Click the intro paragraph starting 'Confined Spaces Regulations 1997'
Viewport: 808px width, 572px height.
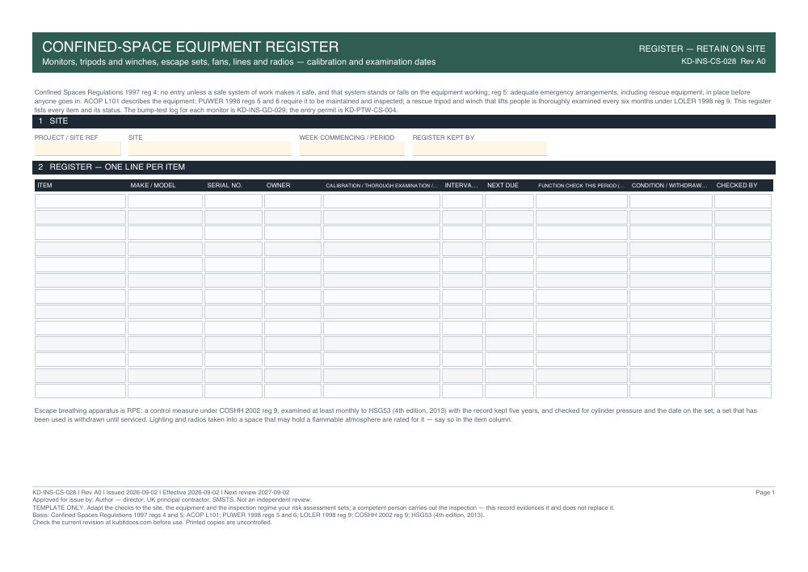(402, 101)
